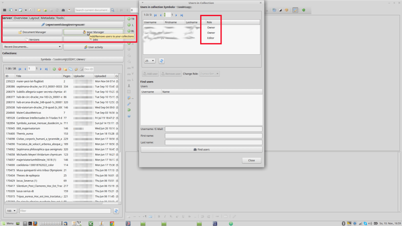Select document coelidonia-130018762022_color

pos(62,165)
